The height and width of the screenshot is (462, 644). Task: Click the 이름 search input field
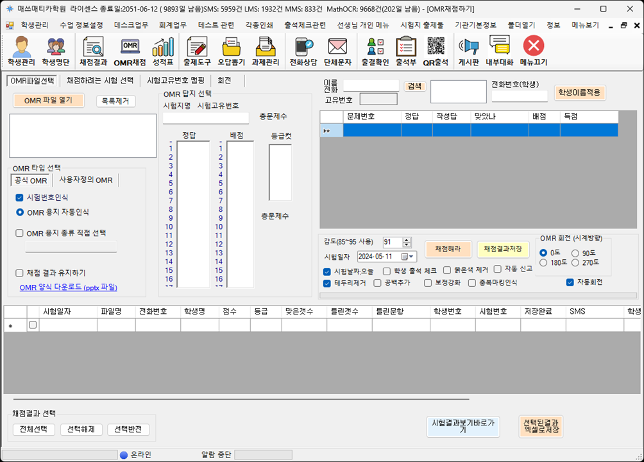point(371,85)
